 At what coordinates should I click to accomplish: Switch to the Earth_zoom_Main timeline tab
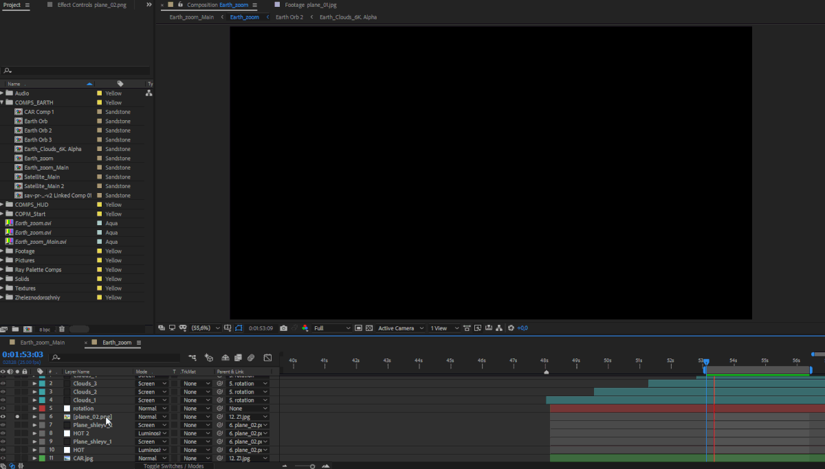pos(43,342)
